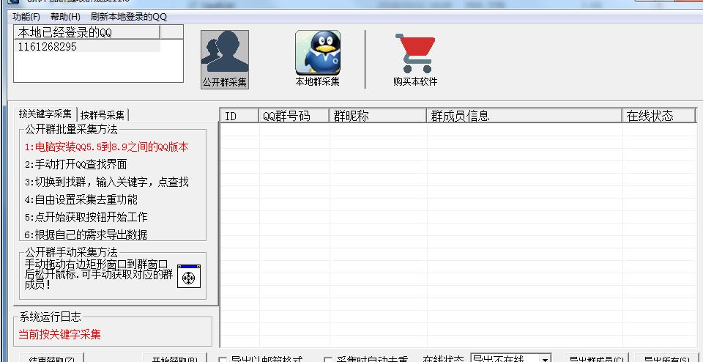The image size is (703, 362).
Task: Open 本地群采集 penguin icon
Action: click(x=317, y=59)
